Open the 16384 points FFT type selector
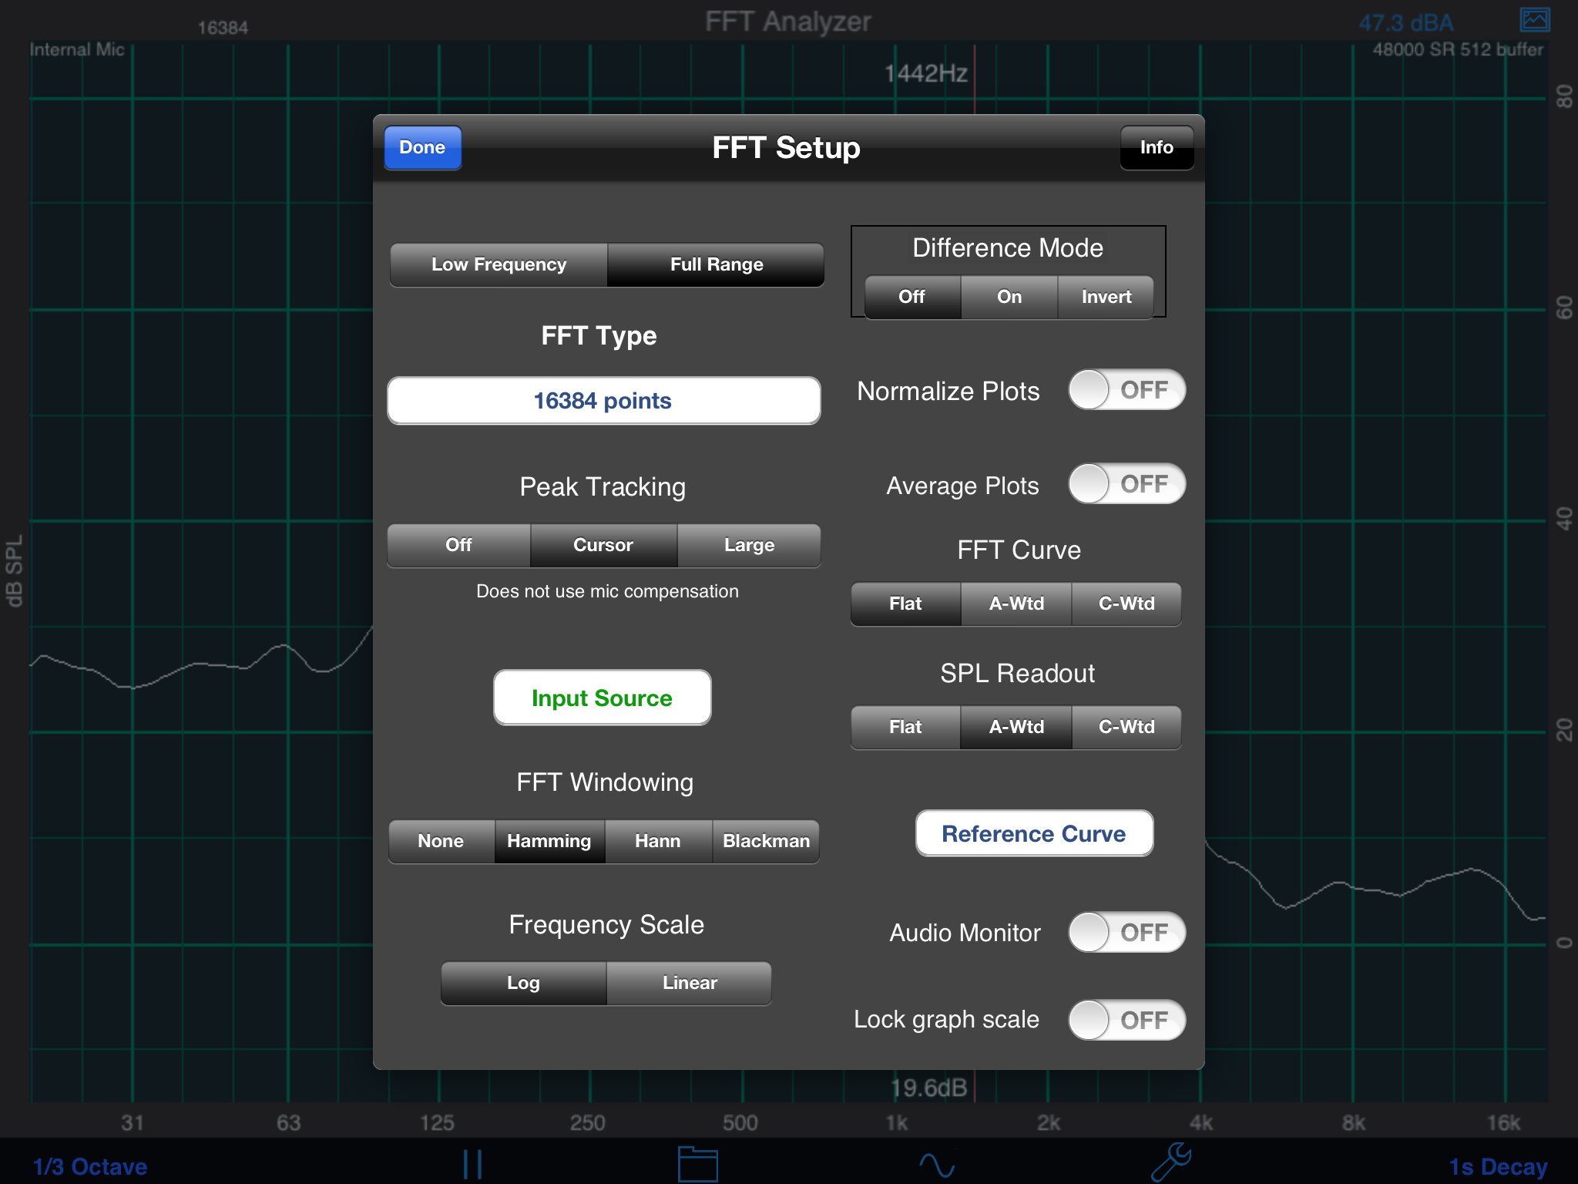This screenshot has height=1184, width=1578. [603, 401]
